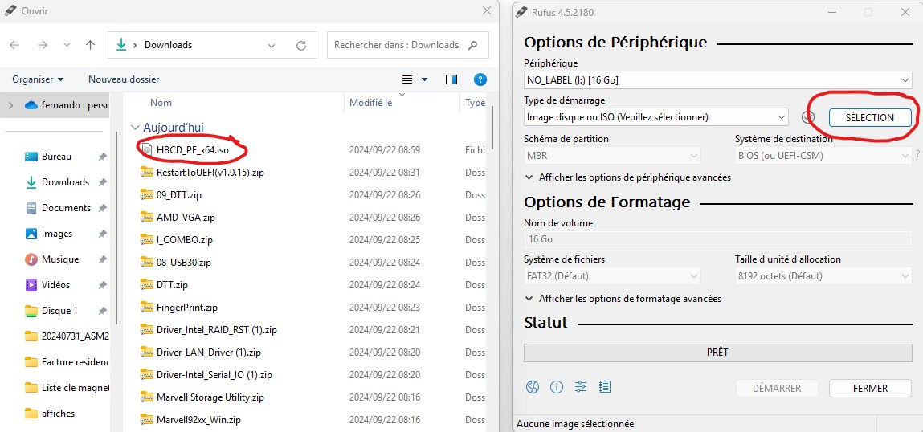Open the Système de fichiers dropdown
The width and height of the screenshot is (923, 432).
point(612,276)
